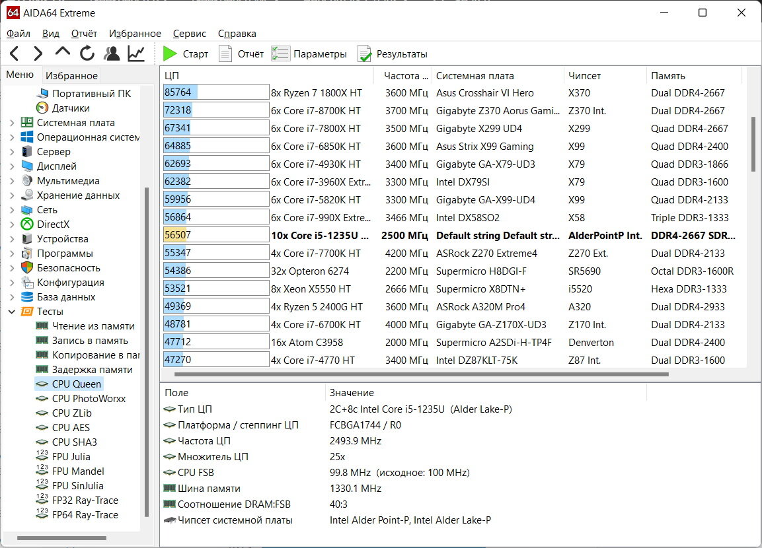Click the Безопасность shield icon
Screen dimensions: 762x548
point(27,268)
